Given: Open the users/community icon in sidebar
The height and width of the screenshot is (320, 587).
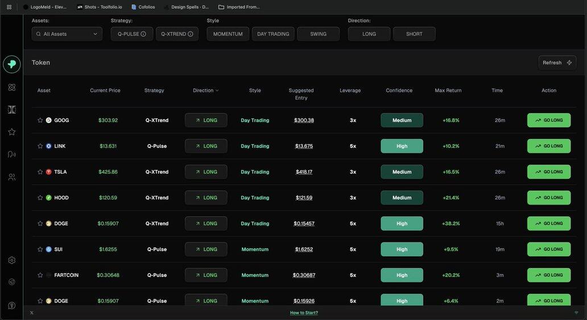Looking at the screenshot, I should pos(11,177).
